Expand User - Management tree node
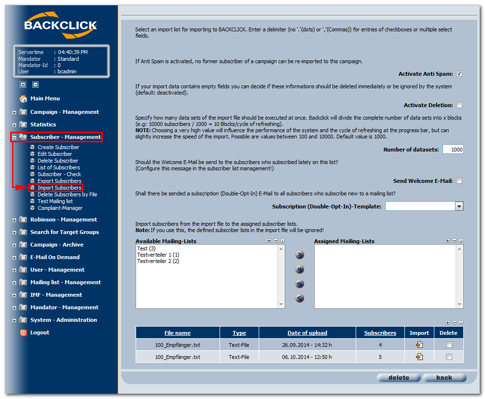485x399 pixels. click(x=14, y=270)
